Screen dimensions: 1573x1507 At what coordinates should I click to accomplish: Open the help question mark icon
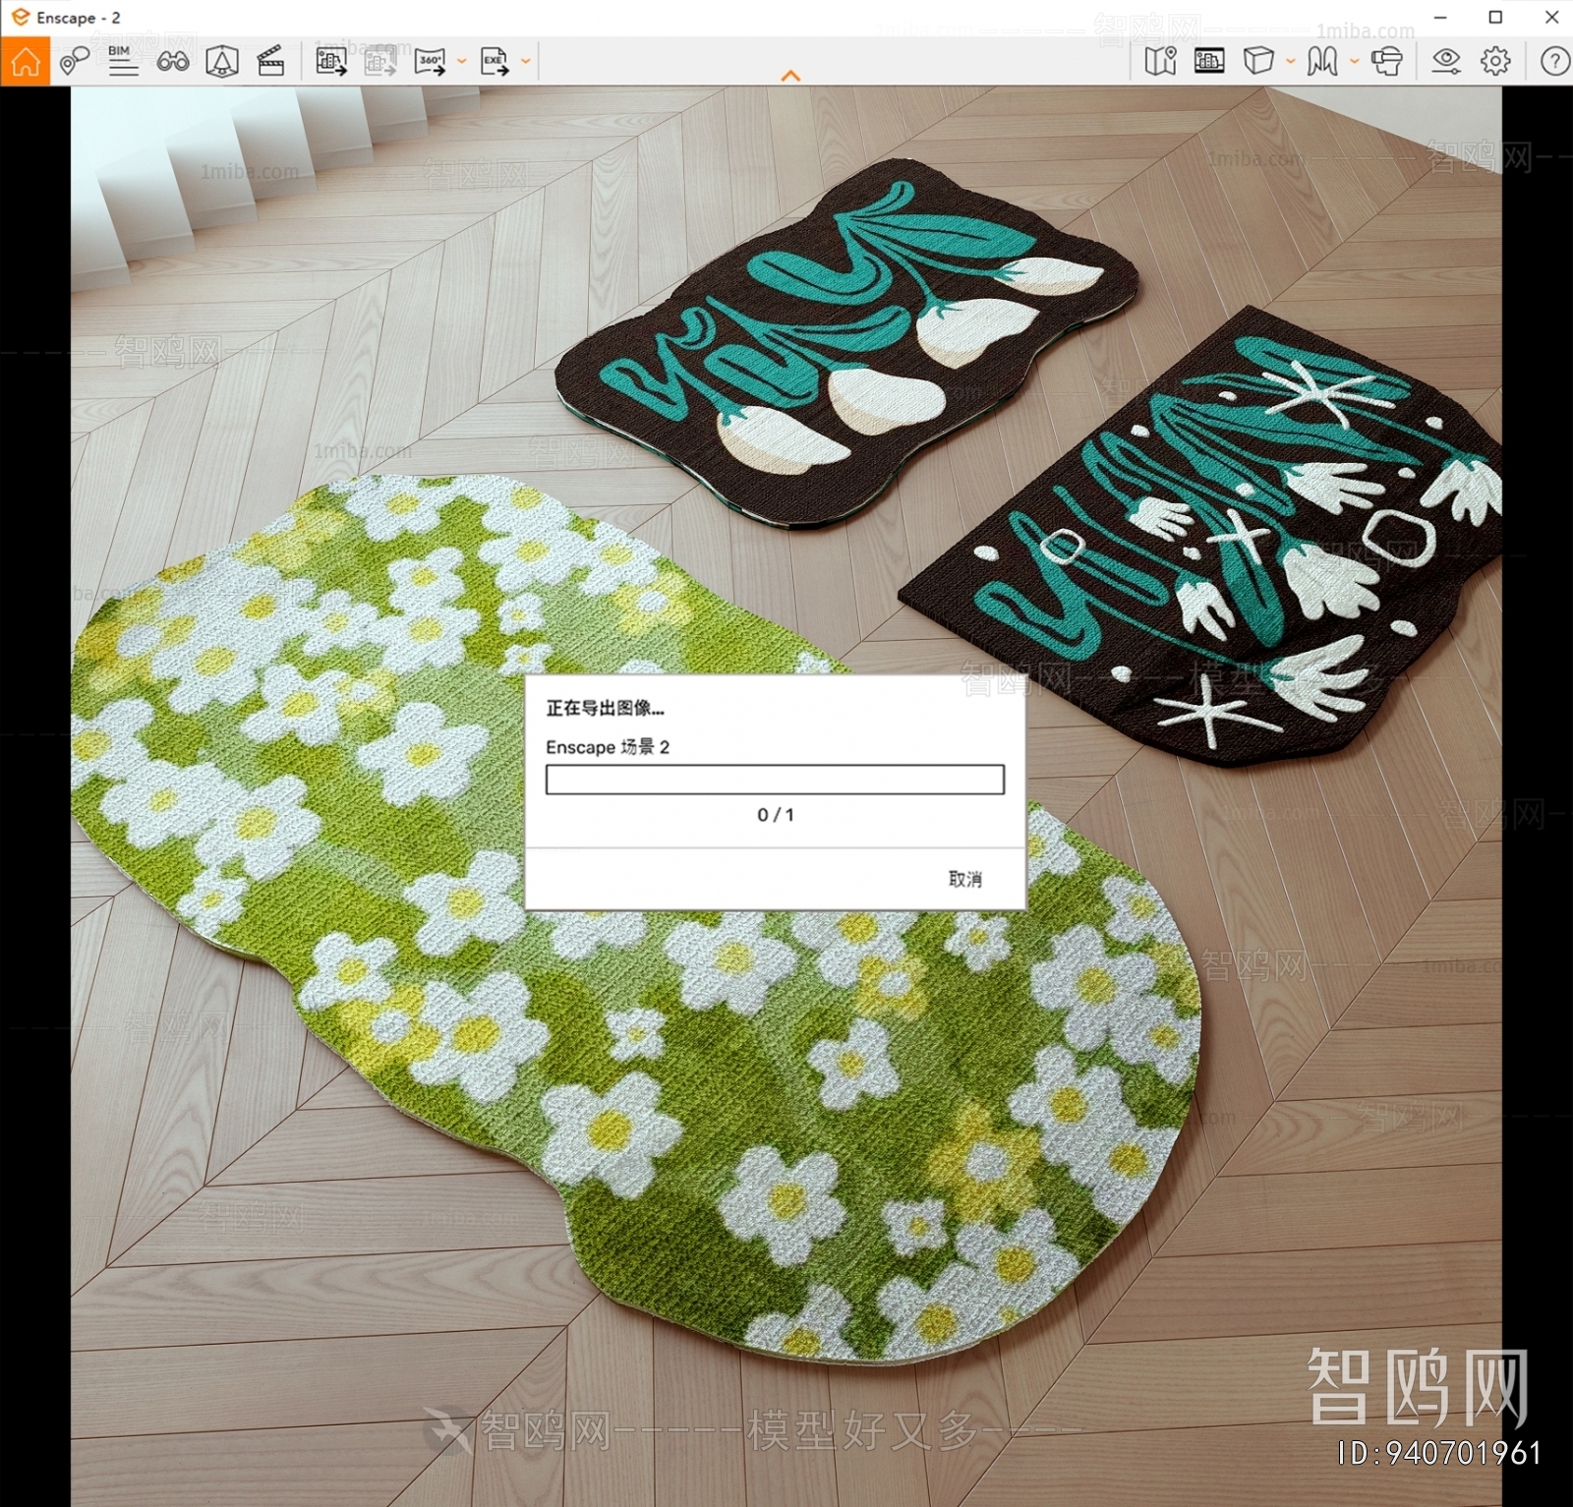click(1554, 61)
